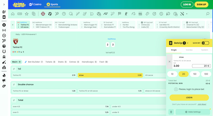Select Torino FC 2.10 odds

click(44, 75)
